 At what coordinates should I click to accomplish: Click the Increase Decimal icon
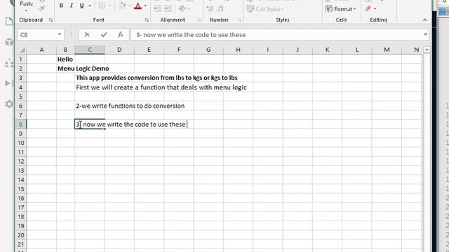pyautogui.click(x=210, y=9)
